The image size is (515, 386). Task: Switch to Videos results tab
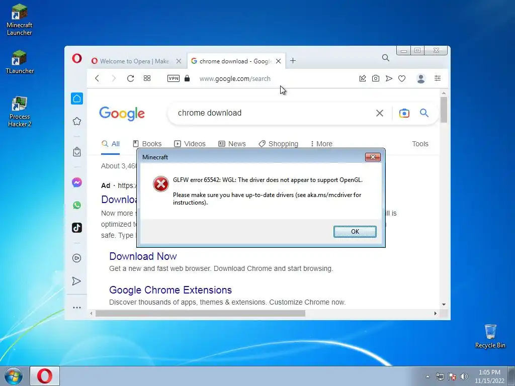[x=190, y=144]
